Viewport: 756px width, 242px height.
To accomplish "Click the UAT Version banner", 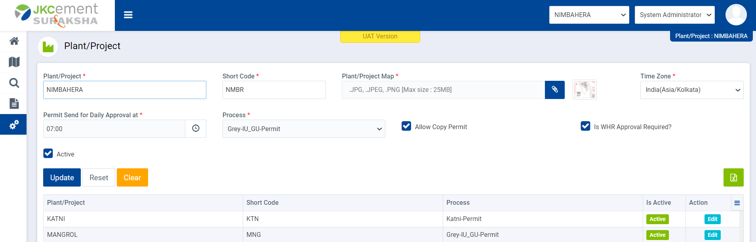I will (380, 36).
